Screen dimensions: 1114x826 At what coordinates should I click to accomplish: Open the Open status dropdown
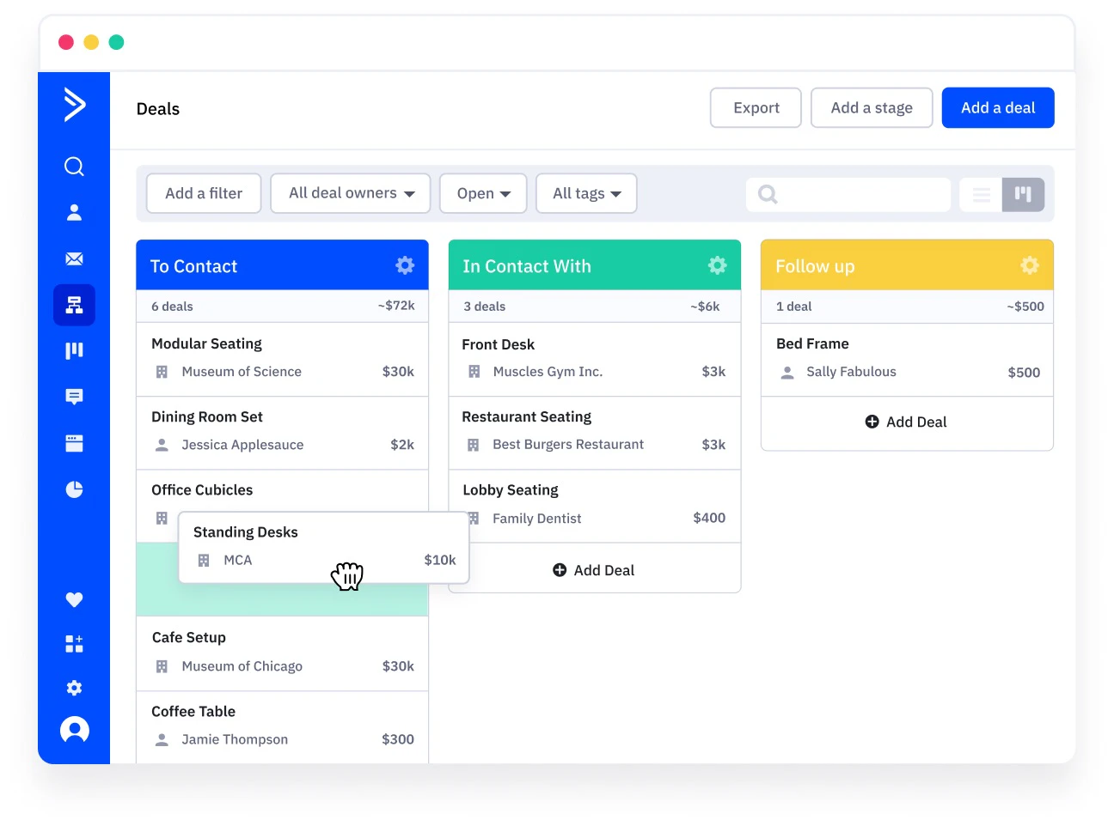[483, 193]
